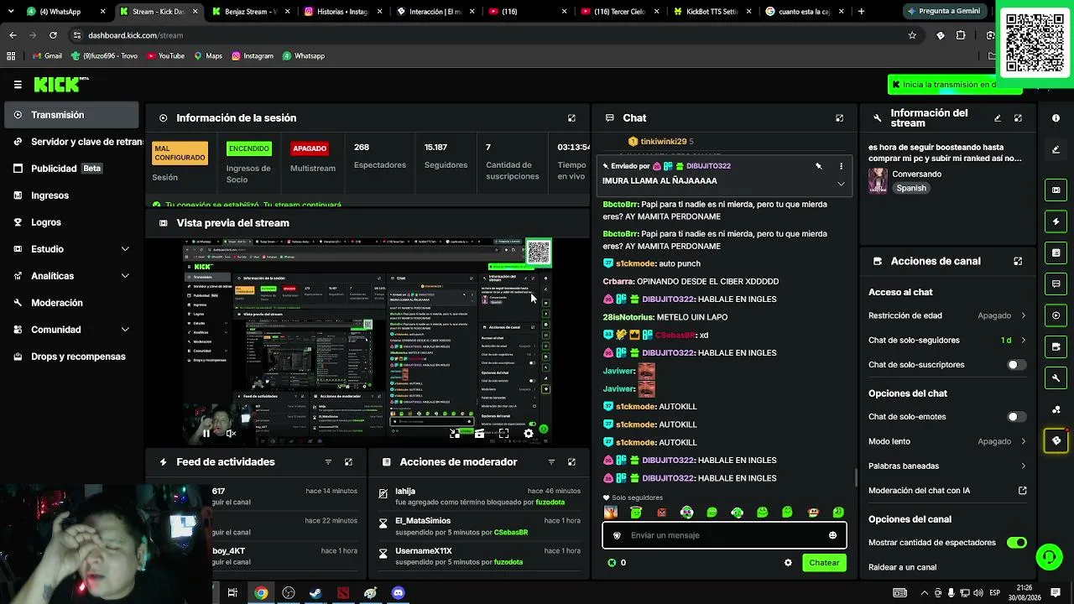Open chat settings gear
Screen dimensions: 1074x604
pos(788,563)
